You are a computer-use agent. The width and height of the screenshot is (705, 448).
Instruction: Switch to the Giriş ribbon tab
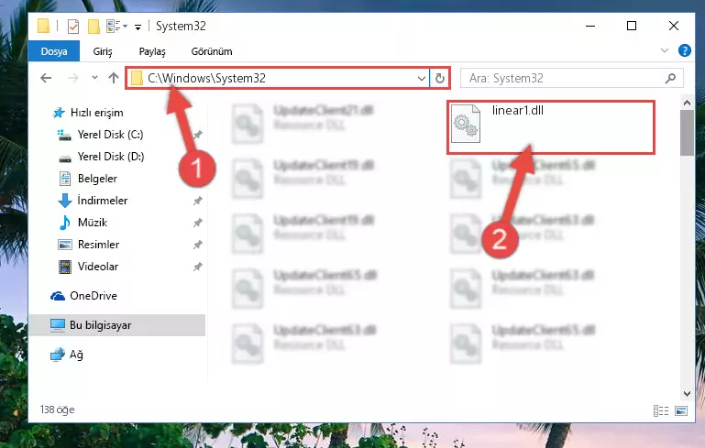click(103, 51)
